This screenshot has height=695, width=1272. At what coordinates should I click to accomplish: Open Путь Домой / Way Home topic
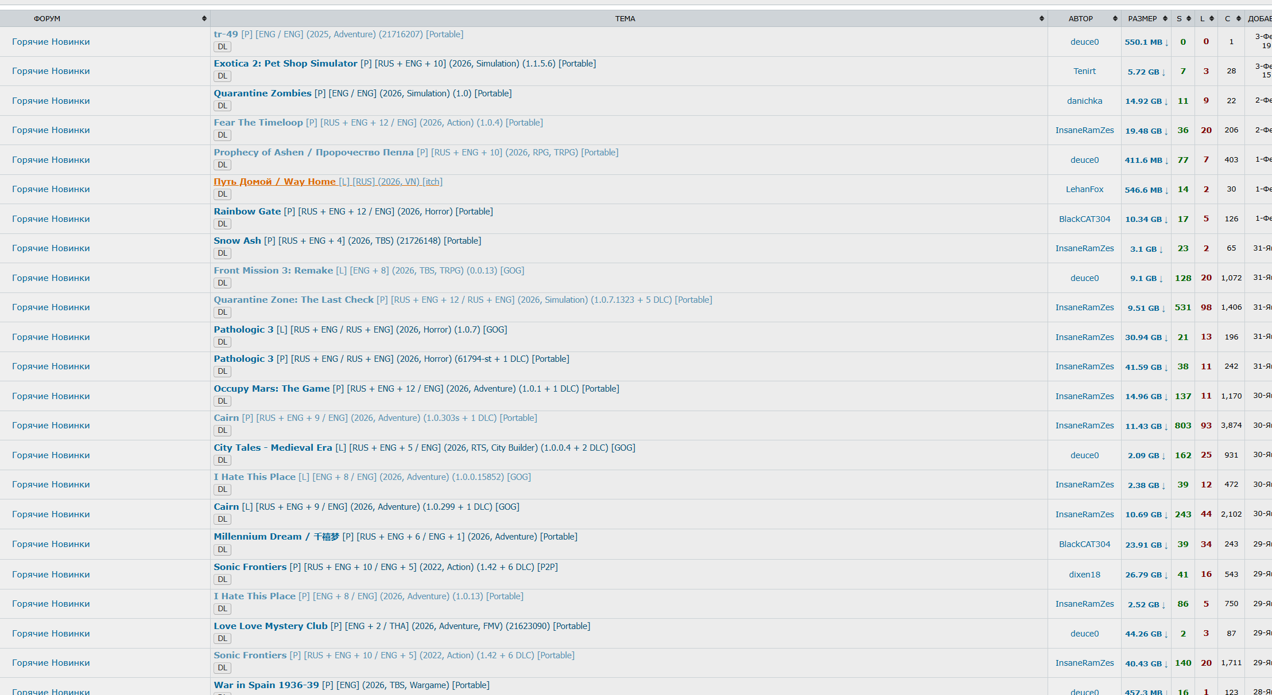tap(274, 182)
